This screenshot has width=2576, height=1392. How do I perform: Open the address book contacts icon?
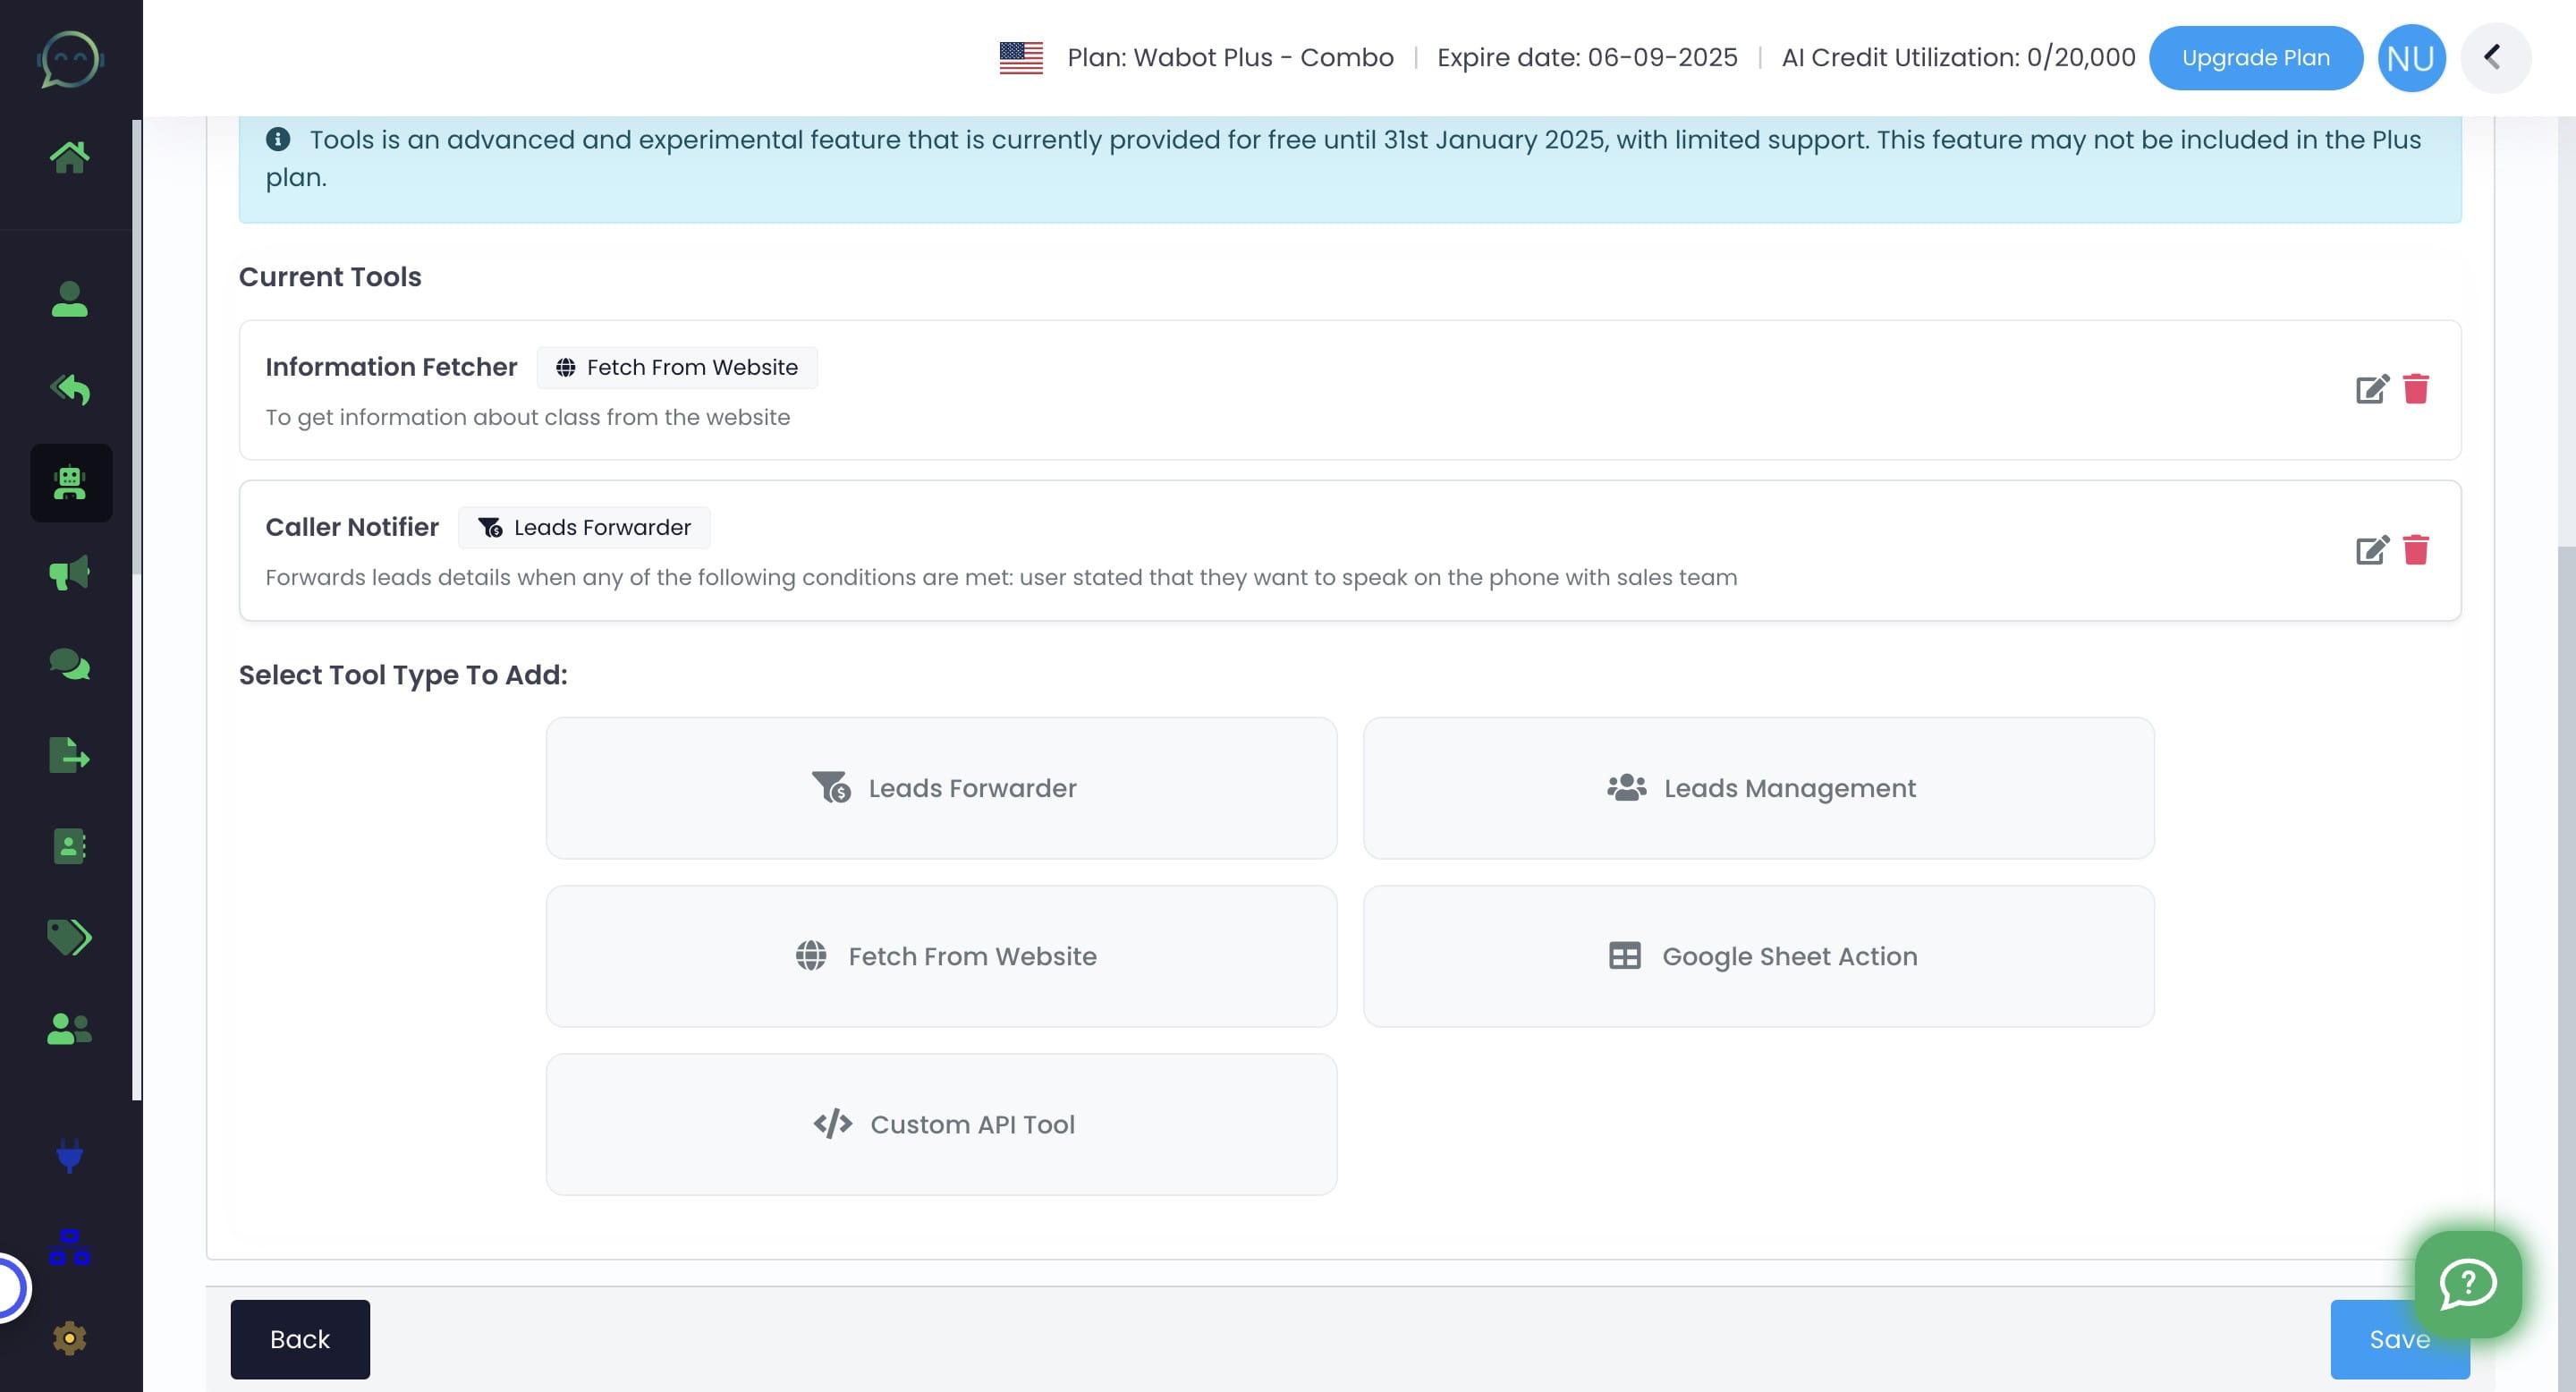tap(68, 847)
